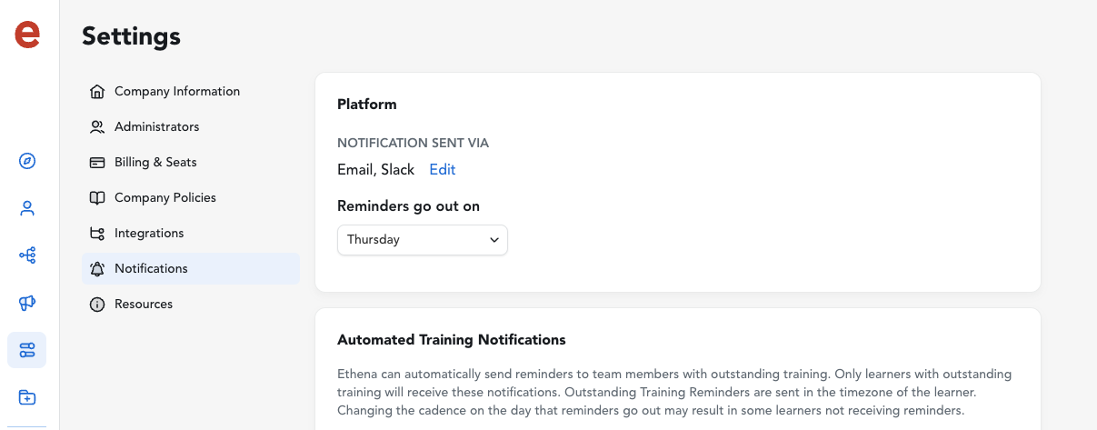The image size is (1097, 430).
Task: Expand the Thursday dropdown chevron
Action: tap(494, 240)
